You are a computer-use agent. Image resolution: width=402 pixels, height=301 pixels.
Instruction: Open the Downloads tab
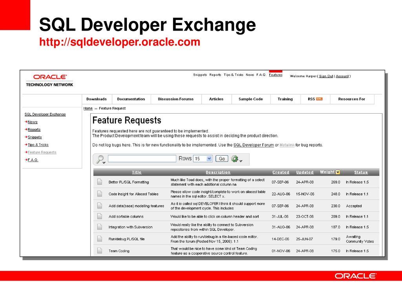[97, 99]
